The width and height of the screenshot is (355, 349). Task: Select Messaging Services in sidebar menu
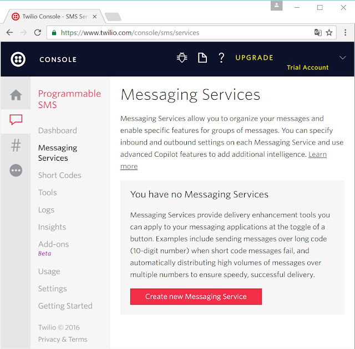click(58, 153)
